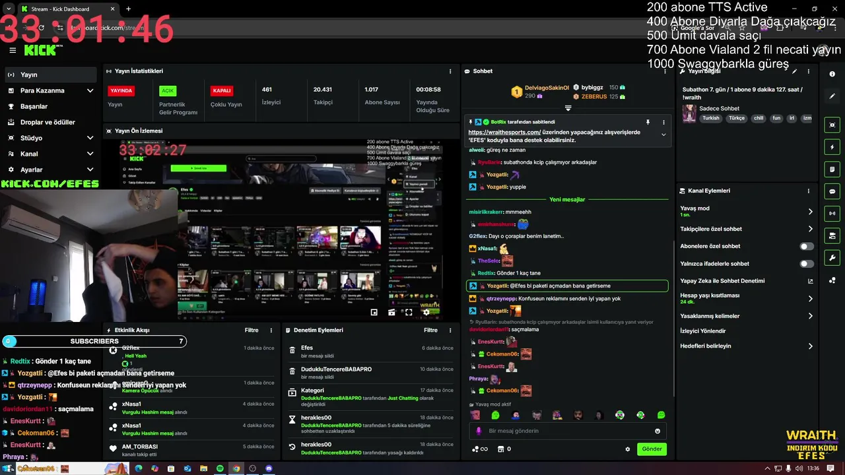Image resolution: width=845 pixels, height=475 pixels.
Task: Open the Yayın Bilgisi three-dot menu
Action: [x=808, y=71]
